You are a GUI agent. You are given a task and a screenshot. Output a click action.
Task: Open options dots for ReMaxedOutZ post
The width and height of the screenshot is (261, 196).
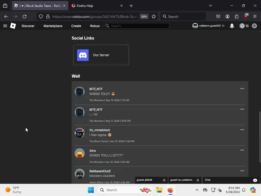[x=242, y=171]
